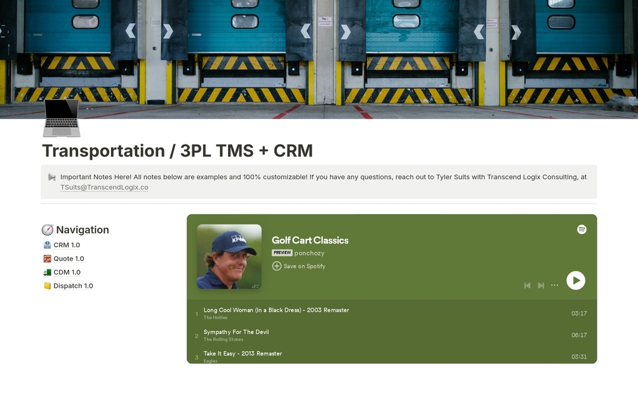Play track Take It Easy - 2013 Remaster
Viewport: 638px width, 398px height.
coord(243,354)
